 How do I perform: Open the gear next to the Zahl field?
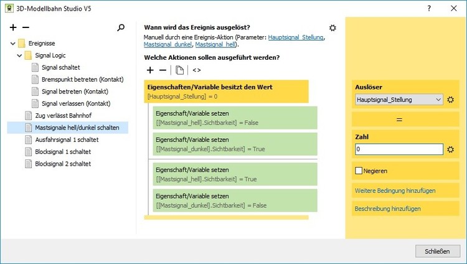(x=450, y=149)
